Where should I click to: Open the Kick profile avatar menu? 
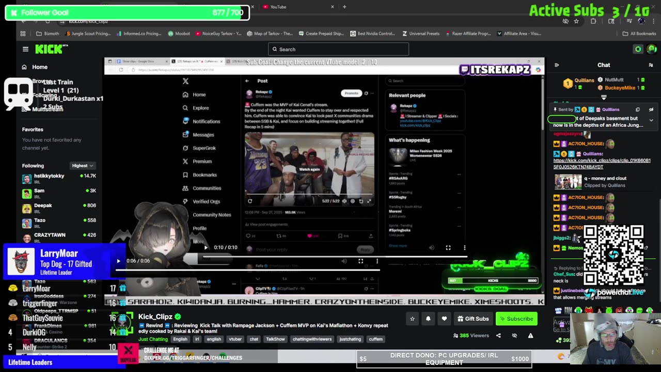651,49
